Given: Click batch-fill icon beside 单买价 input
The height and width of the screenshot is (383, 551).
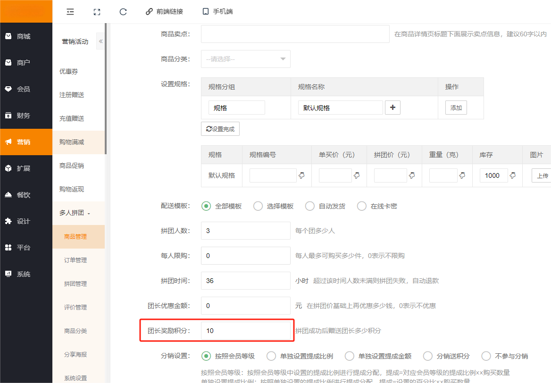Looking at the screenshot, I should pos(357,175).
